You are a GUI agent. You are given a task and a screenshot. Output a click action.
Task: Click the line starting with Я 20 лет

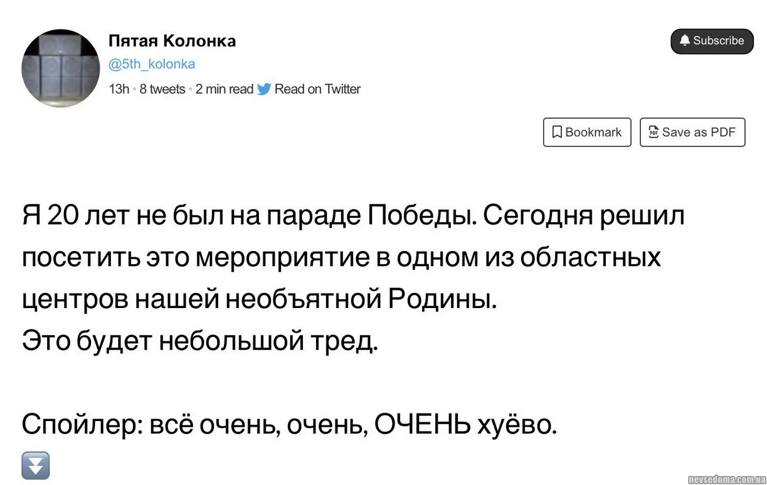tap(353, 216)
